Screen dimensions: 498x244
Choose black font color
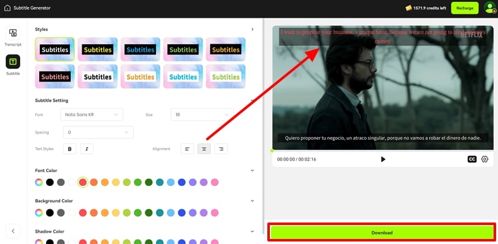pos(50,182)
